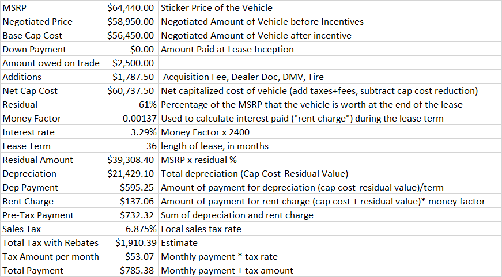
Task: Click the Negotiated Price label cell
Action: [x=52, y=21]
